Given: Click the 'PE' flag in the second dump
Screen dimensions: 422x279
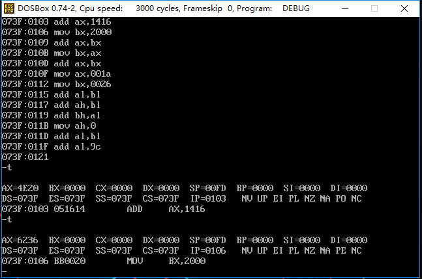Looking at the screenshot, I should pyautogui.click(x=340, y=251).
